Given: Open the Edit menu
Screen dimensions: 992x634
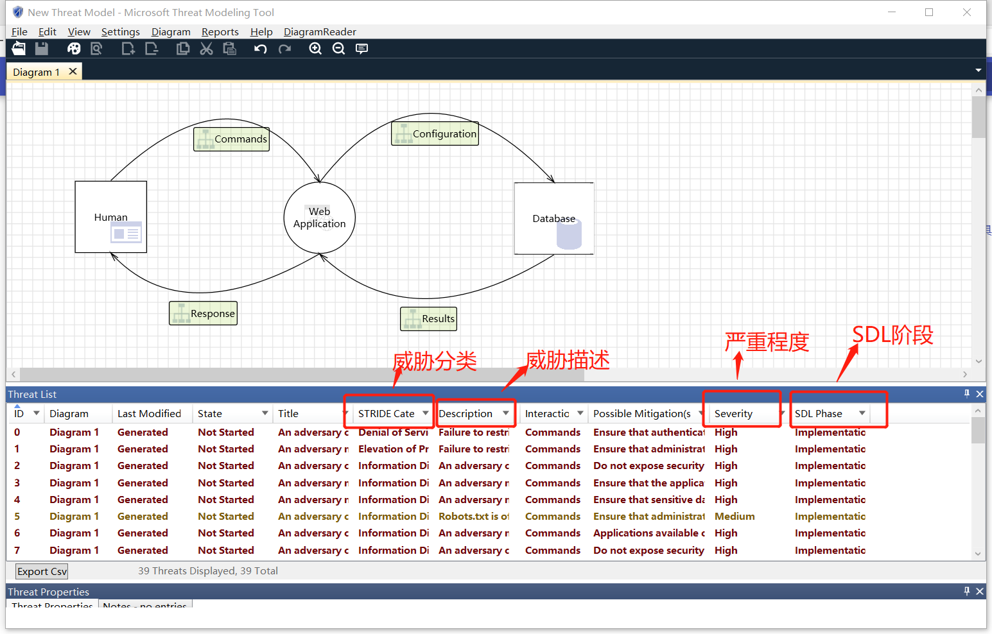Looking at the screenshot, I should coord(47,31).
